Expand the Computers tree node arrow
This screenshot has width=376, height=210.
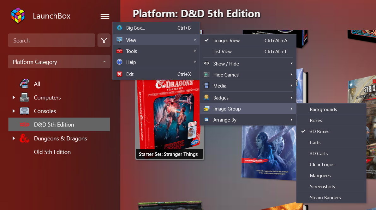pos(14,97)
